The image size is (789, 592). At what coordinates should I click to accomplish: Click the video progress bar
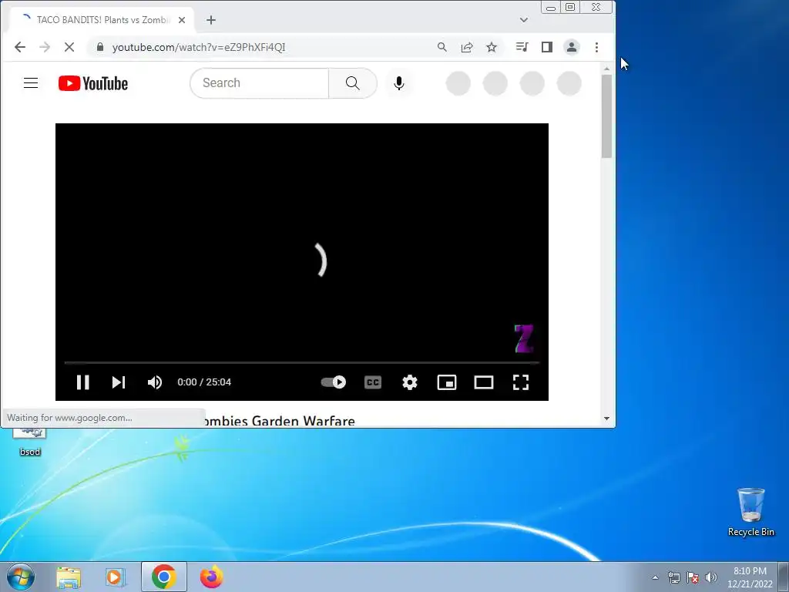coord(302,362)
